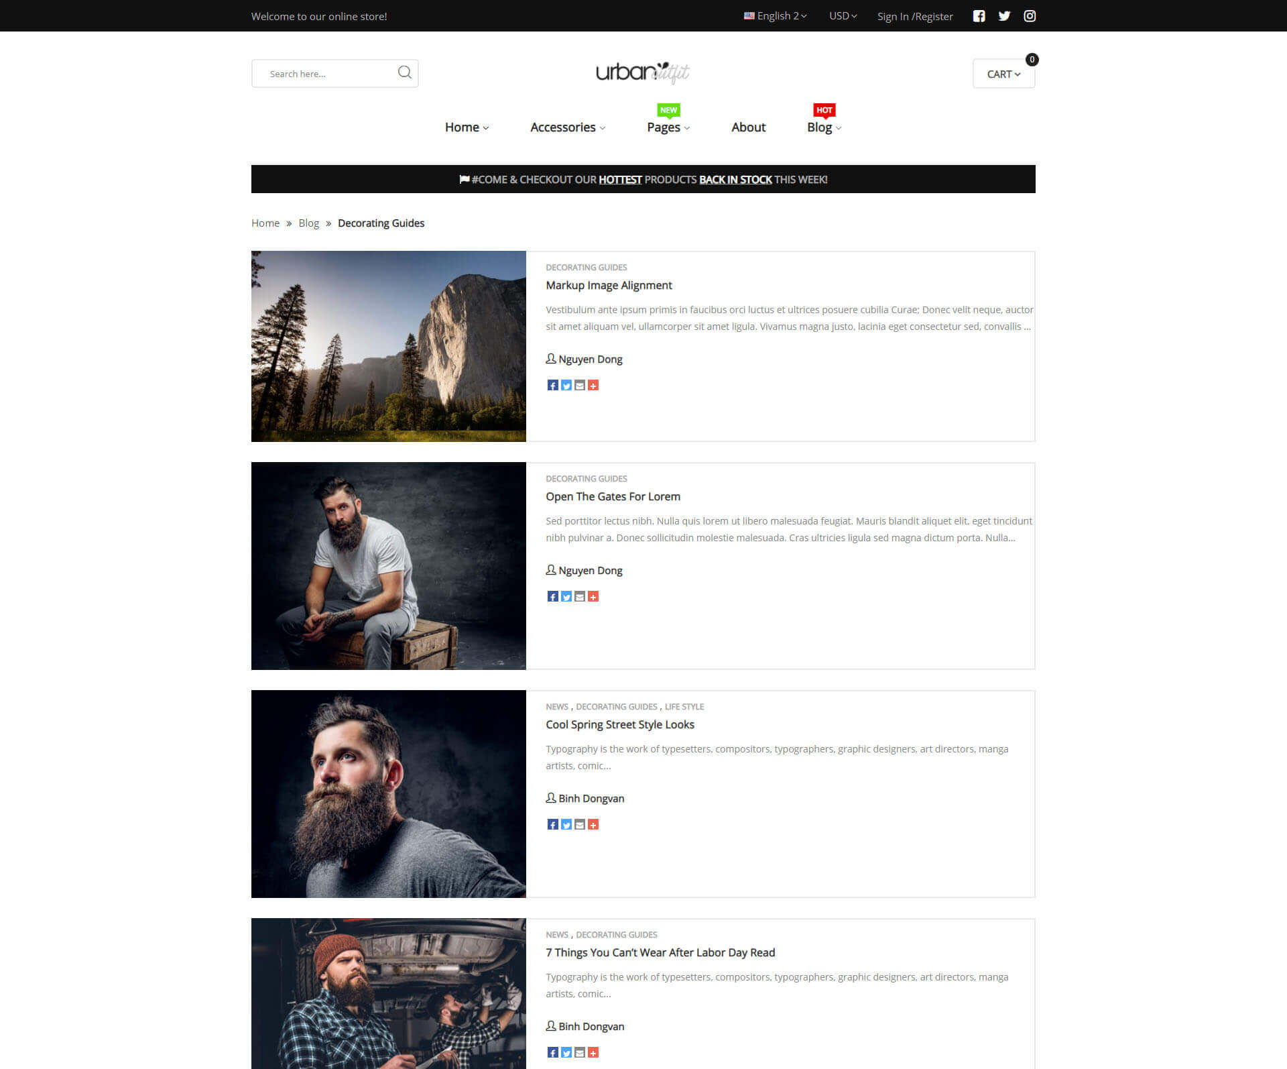Go to the About menu item
This screenshot has height=1069, width=1287.
coord(748,127)
